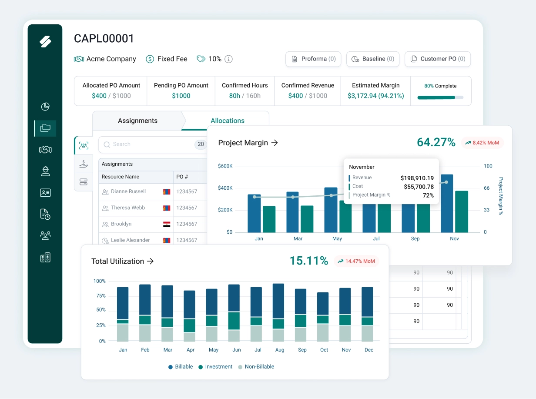
Task: Click the flag icon in Theresa Webb row
Action: [x=166, y=208]
